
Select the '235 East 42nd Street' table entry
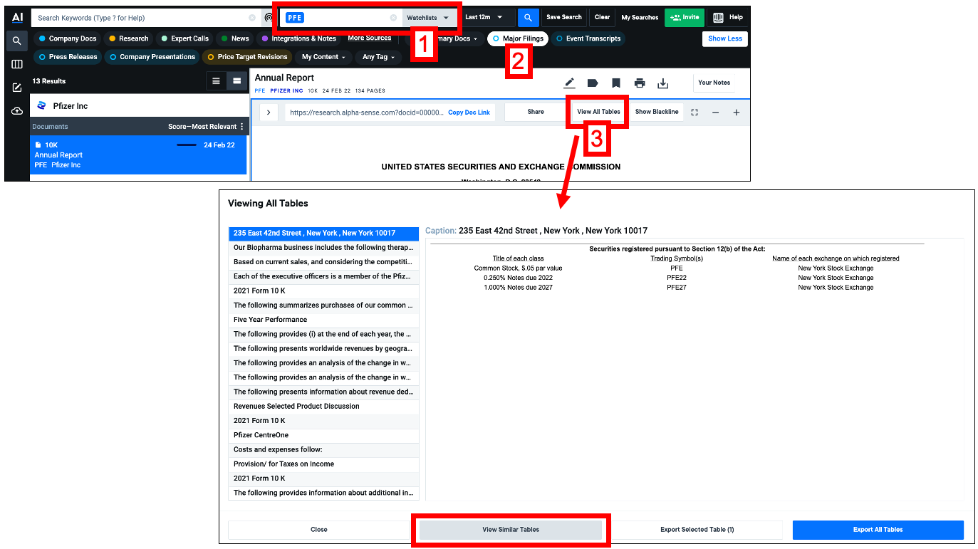323,233
